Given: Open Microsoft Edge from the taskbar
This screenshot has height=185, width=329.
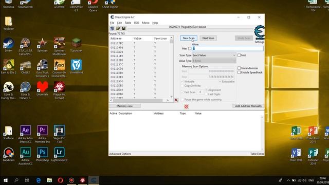Looking at the screenshot, I should (39, 180).
